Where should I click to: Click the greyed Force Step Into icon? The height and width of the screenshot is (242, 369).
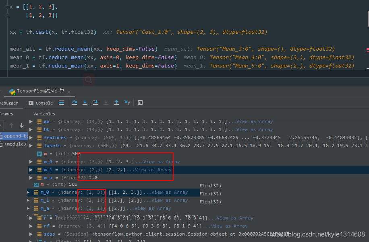click(106, 103)
